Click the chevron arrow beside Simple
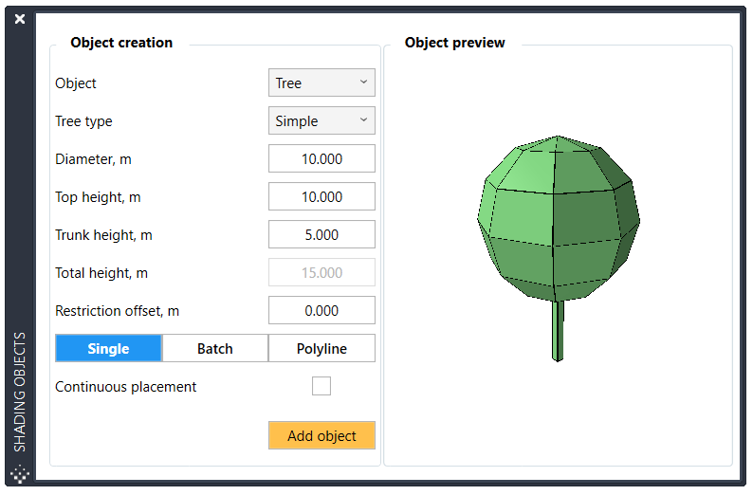The height and width of the screenshot is (495, 753). [363, 120]
